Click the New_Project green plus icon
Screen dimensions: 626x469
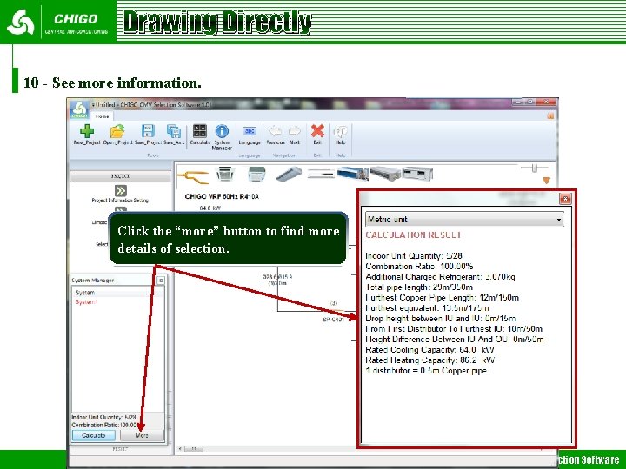point(87,131)
